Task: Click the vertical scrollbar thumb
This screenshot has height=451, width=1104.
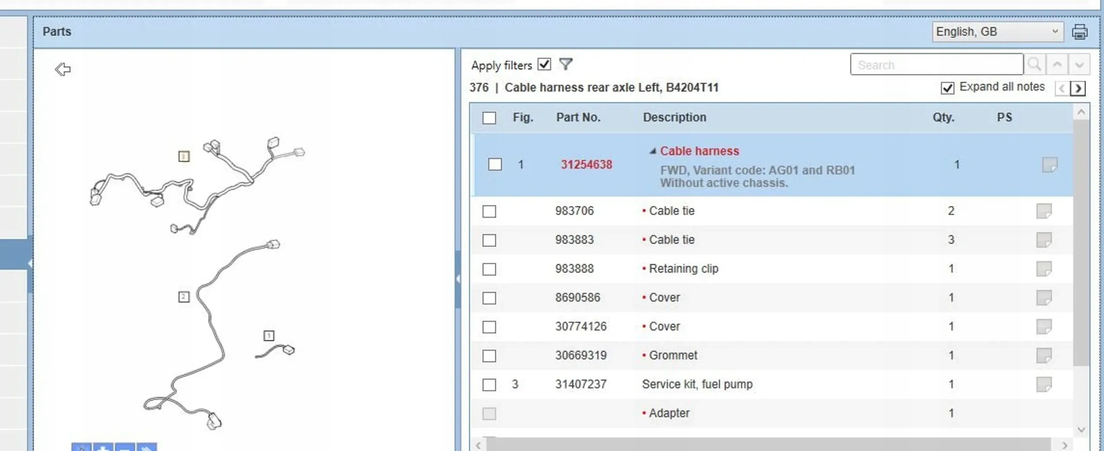Action: point(1081,242)
